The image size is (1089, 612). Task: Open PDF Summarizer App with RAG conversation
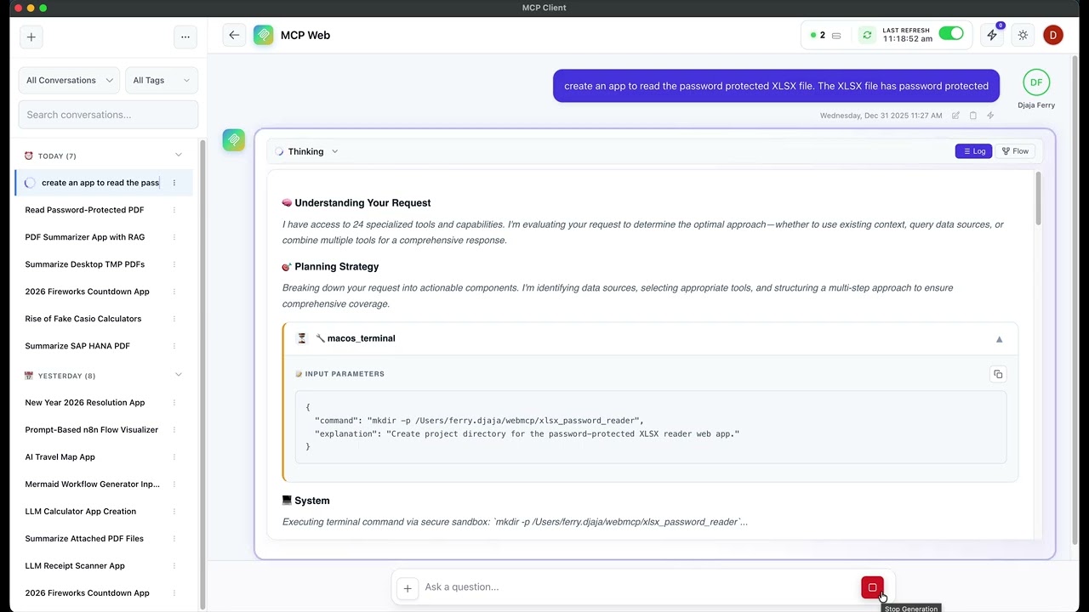[85, 237]
